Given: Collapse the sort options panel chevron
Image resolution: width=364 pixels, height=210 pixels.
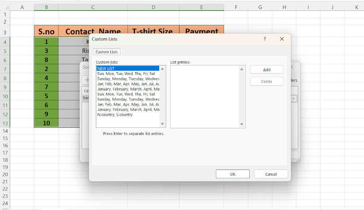Looking at the screenshot, I should coord(292,67).
